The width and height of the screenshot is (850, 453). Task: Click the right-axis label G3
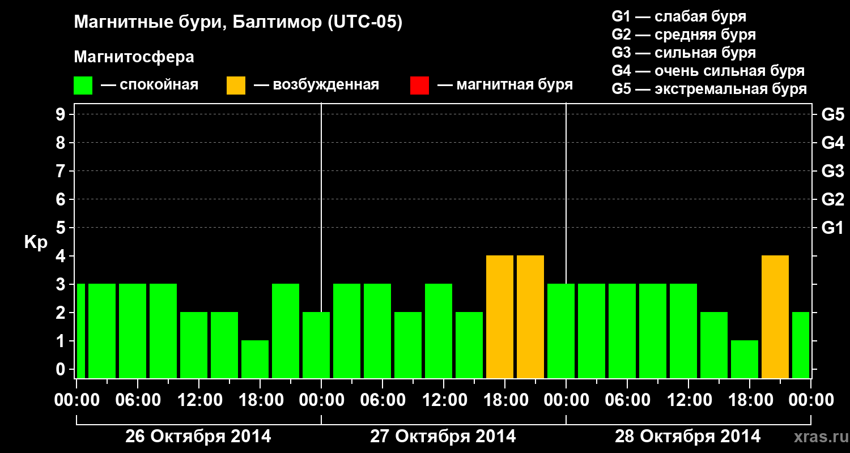click(833, 171)
